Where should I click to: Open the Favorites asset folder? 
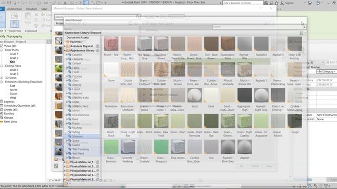point(76,42)
